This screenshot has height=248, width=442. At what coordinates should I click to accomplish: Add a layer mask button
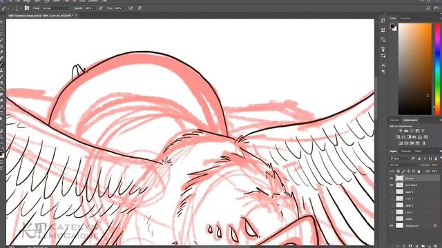[x=410, y=246]
